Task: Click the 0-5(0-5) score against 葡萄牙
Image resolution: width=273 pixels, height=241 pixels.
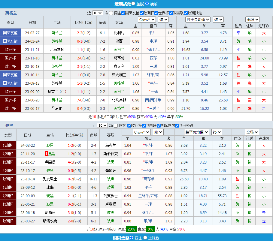Action: (x=74, y=170)
